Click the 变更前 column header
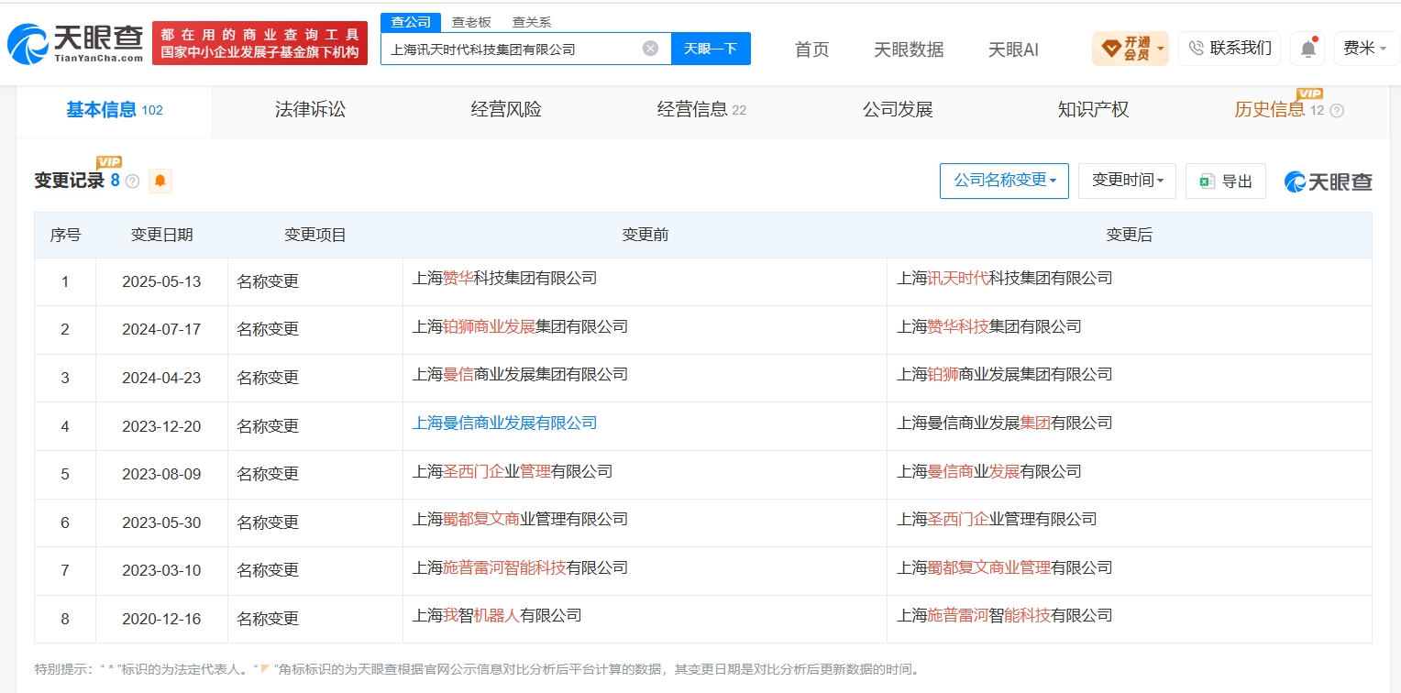Image resolution: width=1401 pixels, height=693 pixels. 645,236
